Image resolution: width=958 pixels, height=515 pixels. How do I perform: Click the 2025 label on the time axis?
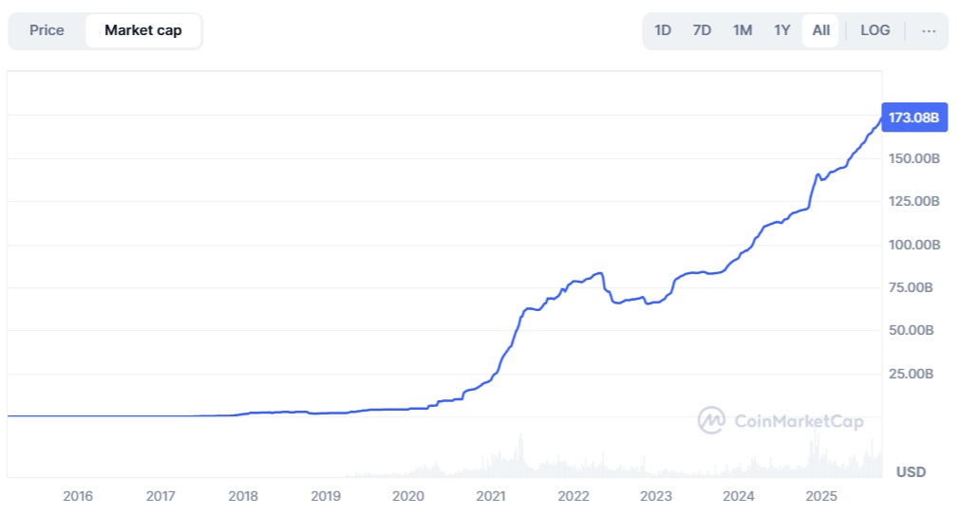coord(820,496)
